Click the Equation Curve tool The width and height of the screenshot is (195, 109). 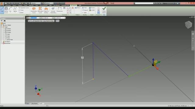(x=23, y=8)
